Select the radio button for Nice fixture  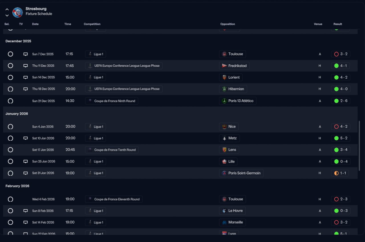pyautogui.click(x=11, y=127)
